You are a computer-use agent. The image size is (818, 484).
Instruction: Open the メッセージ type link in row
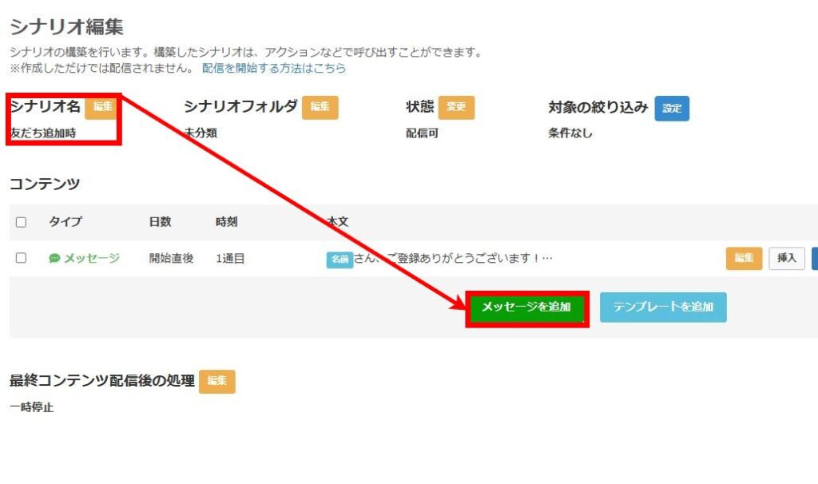point(91,258)
